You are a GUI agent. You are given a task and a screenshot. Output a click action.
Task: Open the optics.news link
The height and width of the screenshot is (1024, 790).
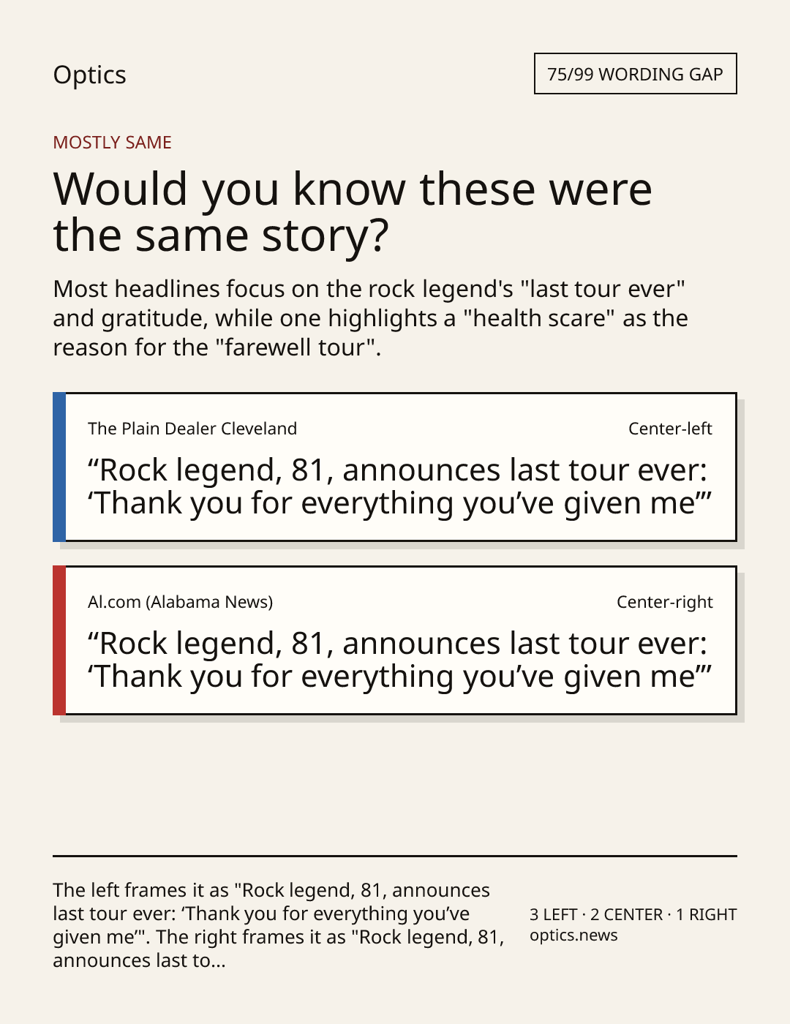(x=573, y=935)
